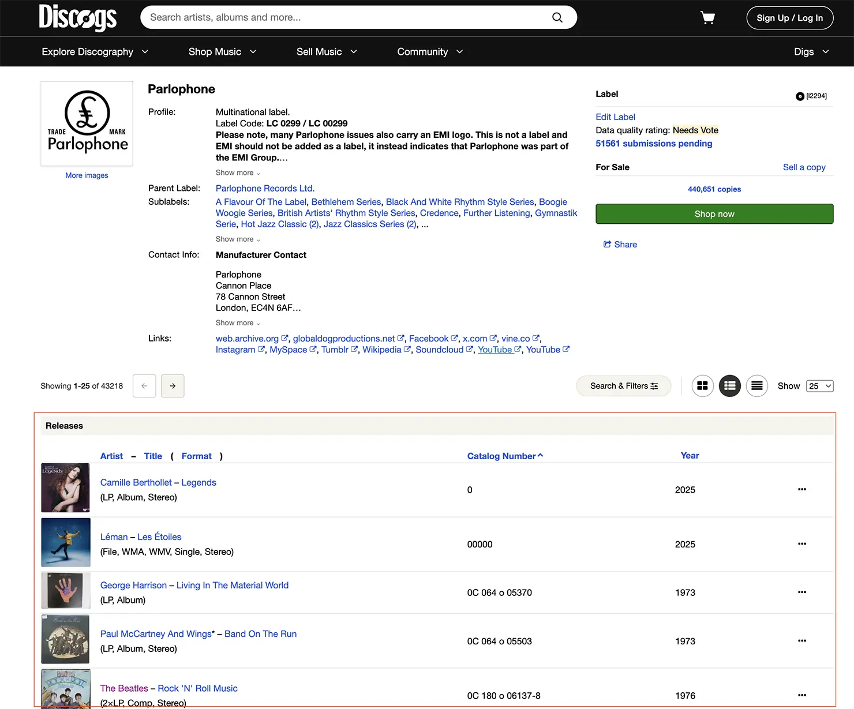Click the search magnifier icon
The width and height of the screenshot is (854, 709).
pos(557,17)
